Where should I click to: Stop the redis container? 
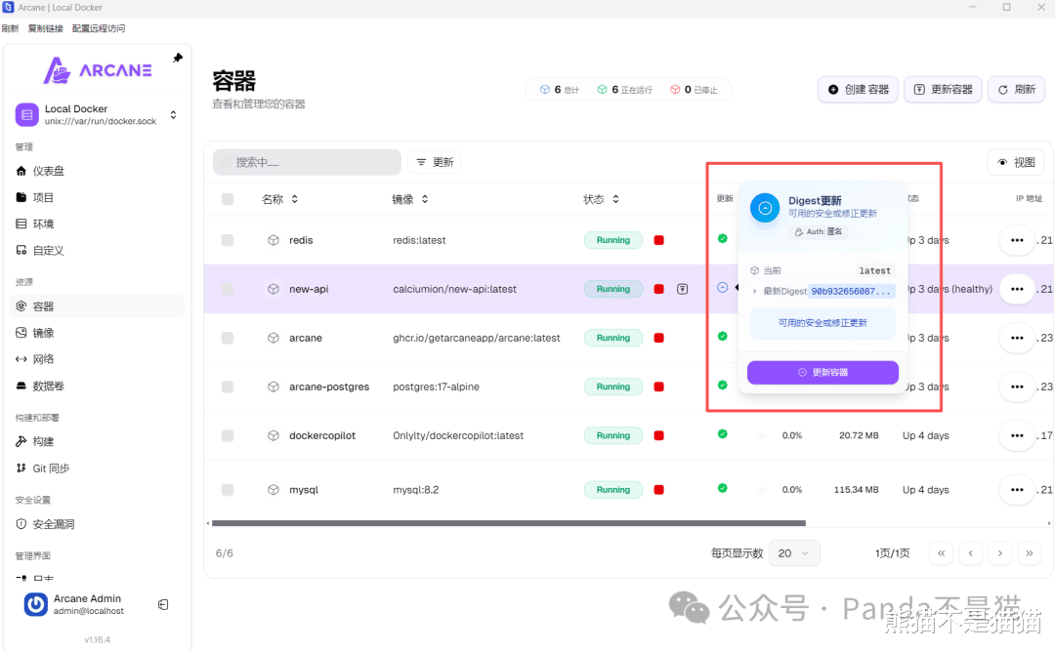(658, 240)
